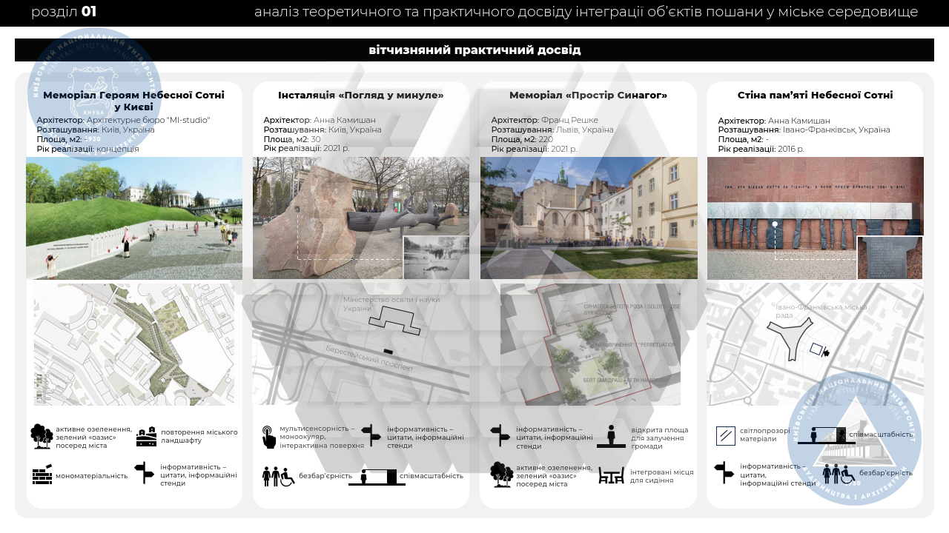This screenshot has height=533, width=949.
Task: Select the person-on-platform icon beside 'відкрита площа'
Action: (612, 437)
